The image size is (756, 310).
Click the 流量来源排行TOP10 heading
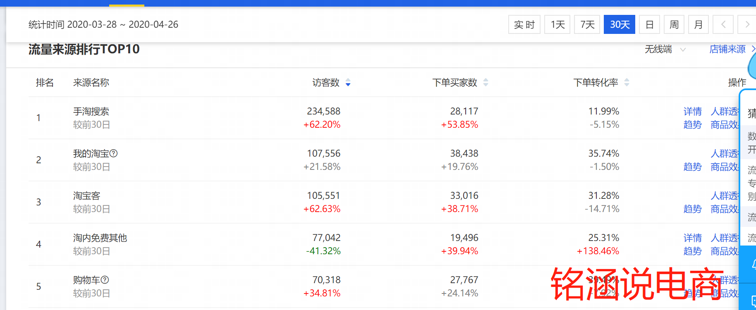[84, 49]
